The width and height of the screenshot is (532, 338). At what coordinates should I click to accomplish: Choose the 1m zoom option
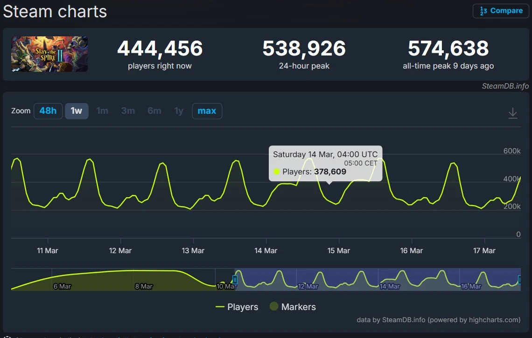pos(102,111)
